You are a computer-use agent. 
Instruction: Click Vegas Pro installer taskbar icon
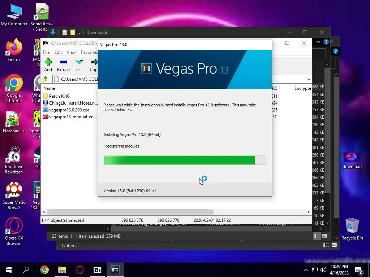115,270
